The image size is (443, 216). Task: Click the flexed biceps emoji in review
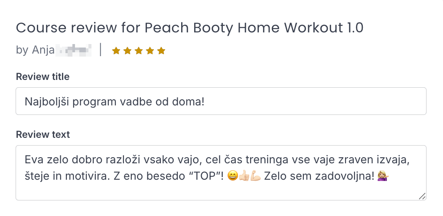tap(255, 177)
